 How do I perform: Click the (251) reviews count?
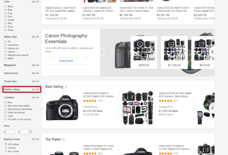(x=176, y=101)
